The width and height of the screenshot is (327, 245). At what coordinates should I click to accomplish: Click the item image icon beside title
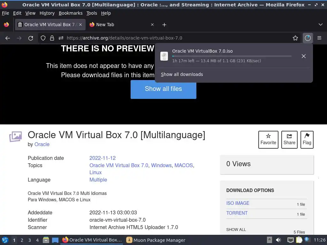[15, 137]
